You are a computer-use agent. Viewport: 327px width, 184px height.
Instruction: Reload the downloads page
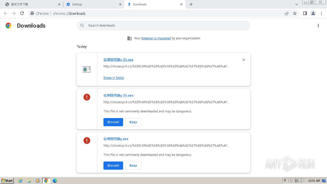(x=22, y=13)
